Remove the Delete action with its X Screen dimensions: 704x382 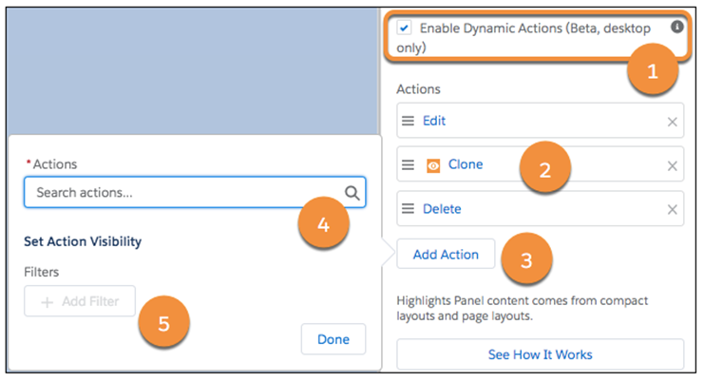673,209
